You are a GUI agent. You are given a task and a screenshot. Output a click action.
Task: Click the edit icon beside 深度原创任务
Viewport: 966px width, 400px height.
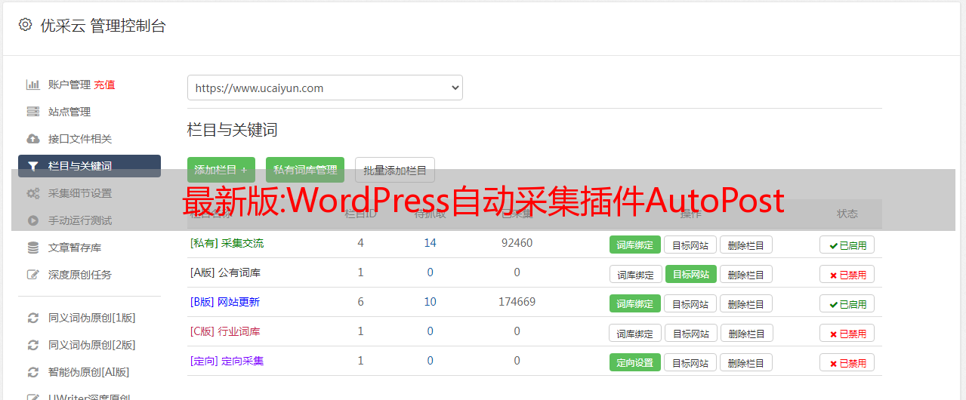pos(32,275)
